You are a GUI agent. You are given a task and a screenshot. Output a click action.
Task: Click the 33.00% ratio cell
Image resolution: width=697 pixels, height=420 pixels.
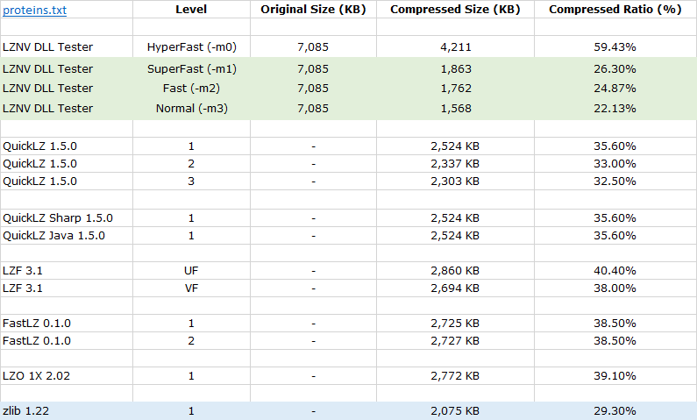pos(615,164)
